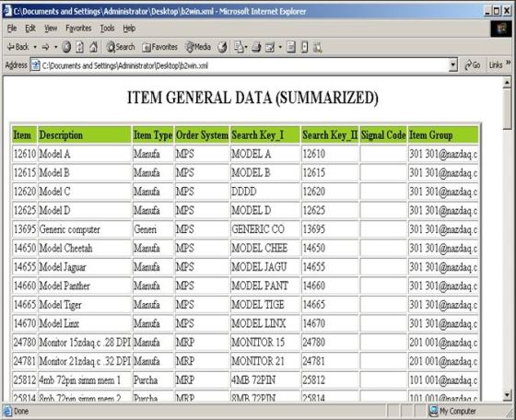516x420 pixels.
Task: Select the 'Model Linx' description cell
Action: point(85,323)
